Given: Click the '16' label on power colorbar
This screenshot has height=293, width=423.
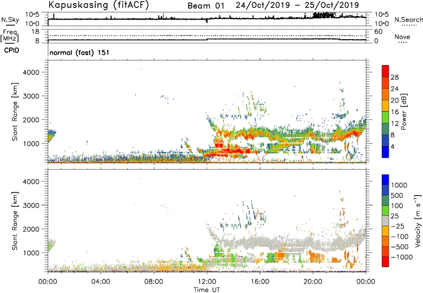Looking at the screenshot, I should coord(394,112).
